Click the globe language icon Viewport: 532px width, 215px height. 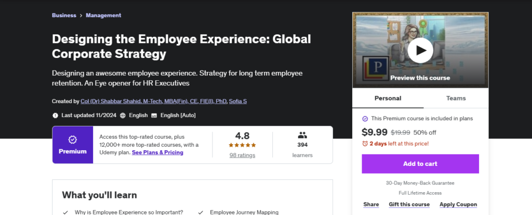point(123,116)
